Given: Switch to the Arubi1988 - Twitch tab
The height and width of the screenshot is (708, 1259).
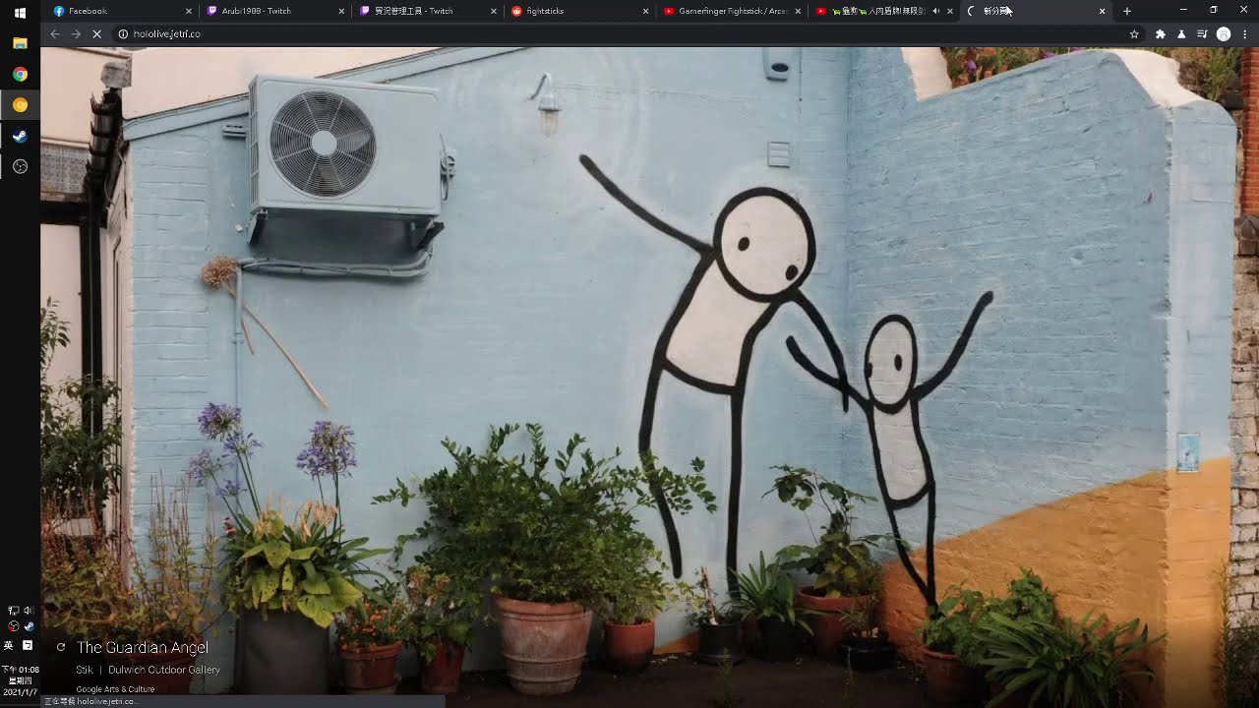Looking at the screenshot, I should coord(275,11).
